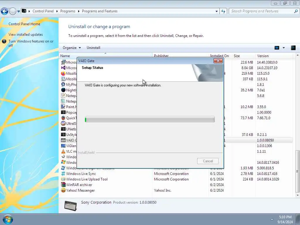Sort by the Version column header
The height and width of the screenshot is (225, 300).
(274, 56)
